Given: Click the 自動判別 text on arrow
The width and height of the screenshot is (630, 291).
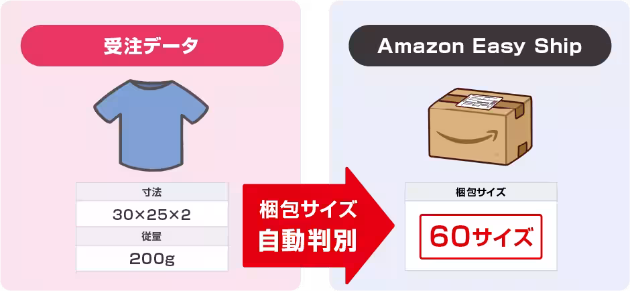Looking at the screenshot, I should click(308, 240).
